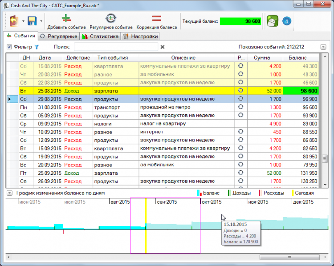Open the dropdown arrow next to save icon
334x266 pixels.
click(x=41, y=21)
